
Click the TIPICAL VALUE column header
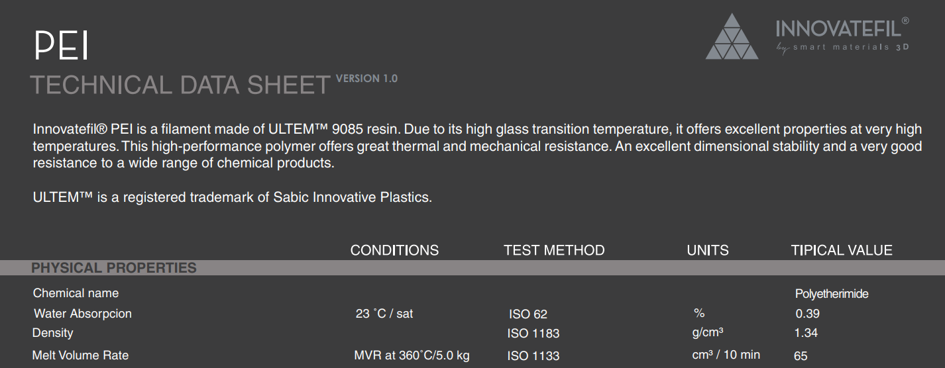842,250
